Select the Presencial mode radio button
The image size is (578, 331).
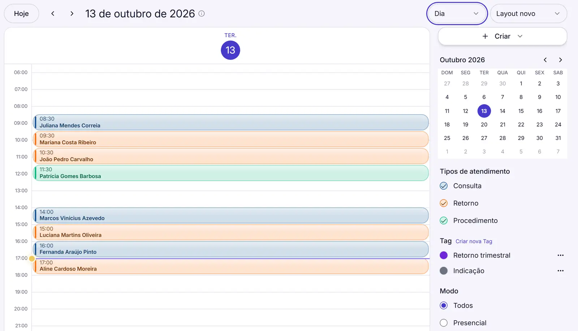pos(444,323)
